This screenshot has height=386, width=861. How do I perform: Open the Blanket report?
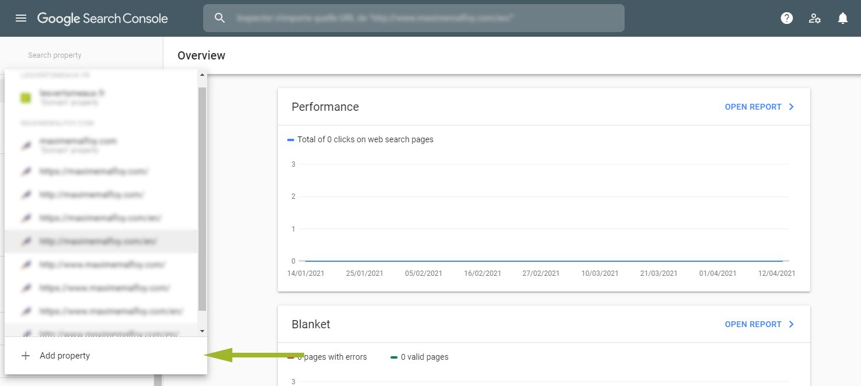coord(759,324)
